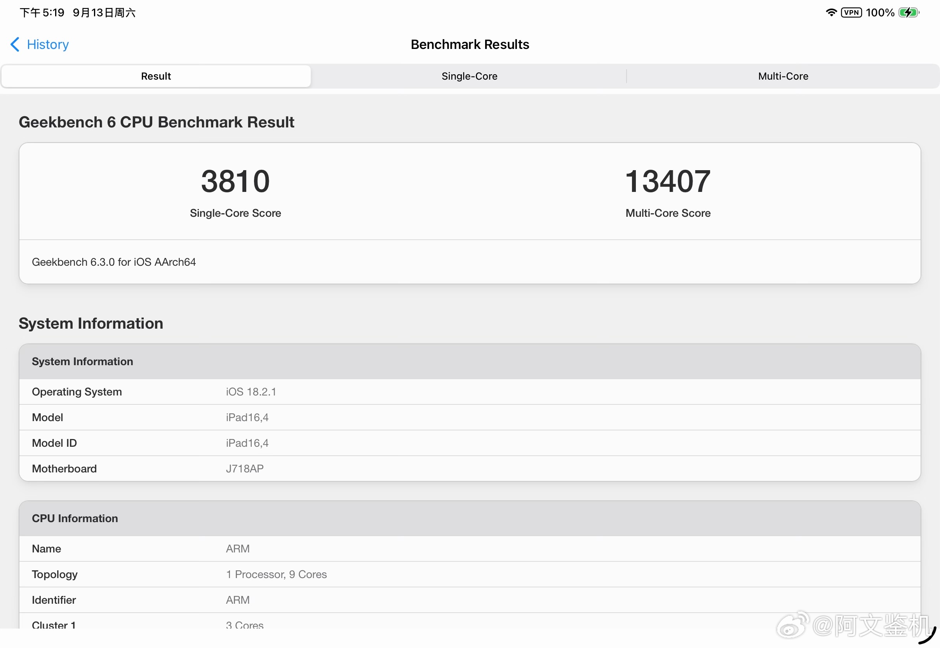This screenshot has width=940, height=648.
Task: Tap the 1 Processor, 9 Cores value
Action: tap(276, 574)
